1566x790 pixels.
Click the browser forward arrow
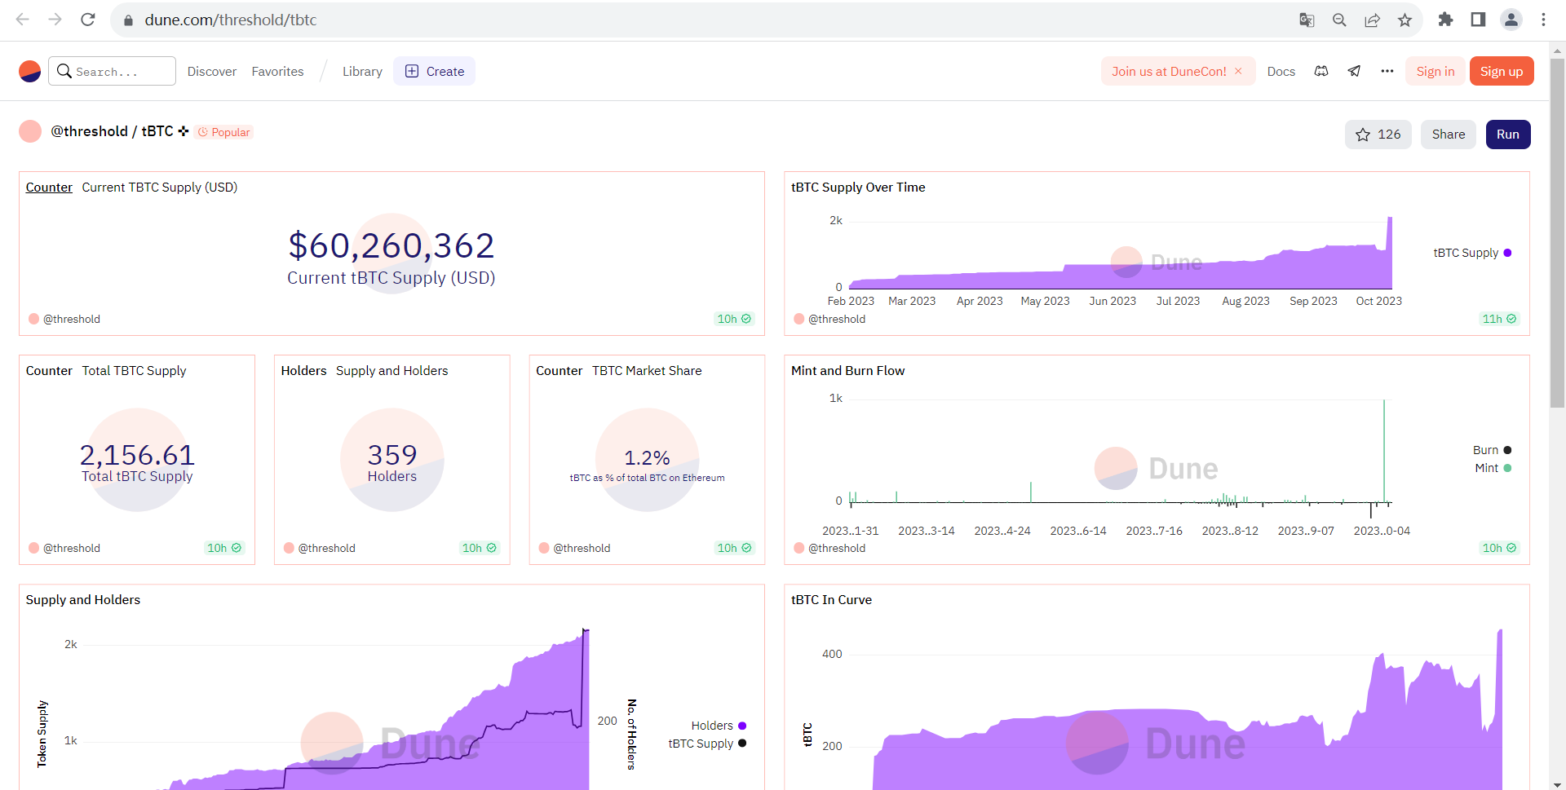click(55, 20)
